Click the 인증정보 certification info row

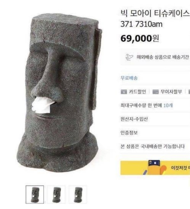click(155, 133)
